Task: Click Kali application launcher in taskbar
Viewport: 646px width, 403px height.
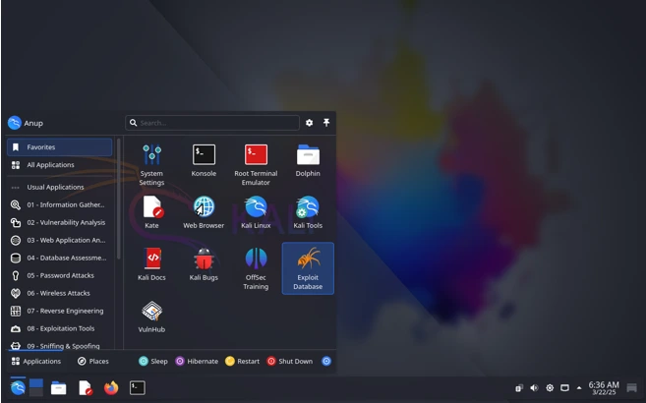Action: pyautogui.click(x=18, y=387)
